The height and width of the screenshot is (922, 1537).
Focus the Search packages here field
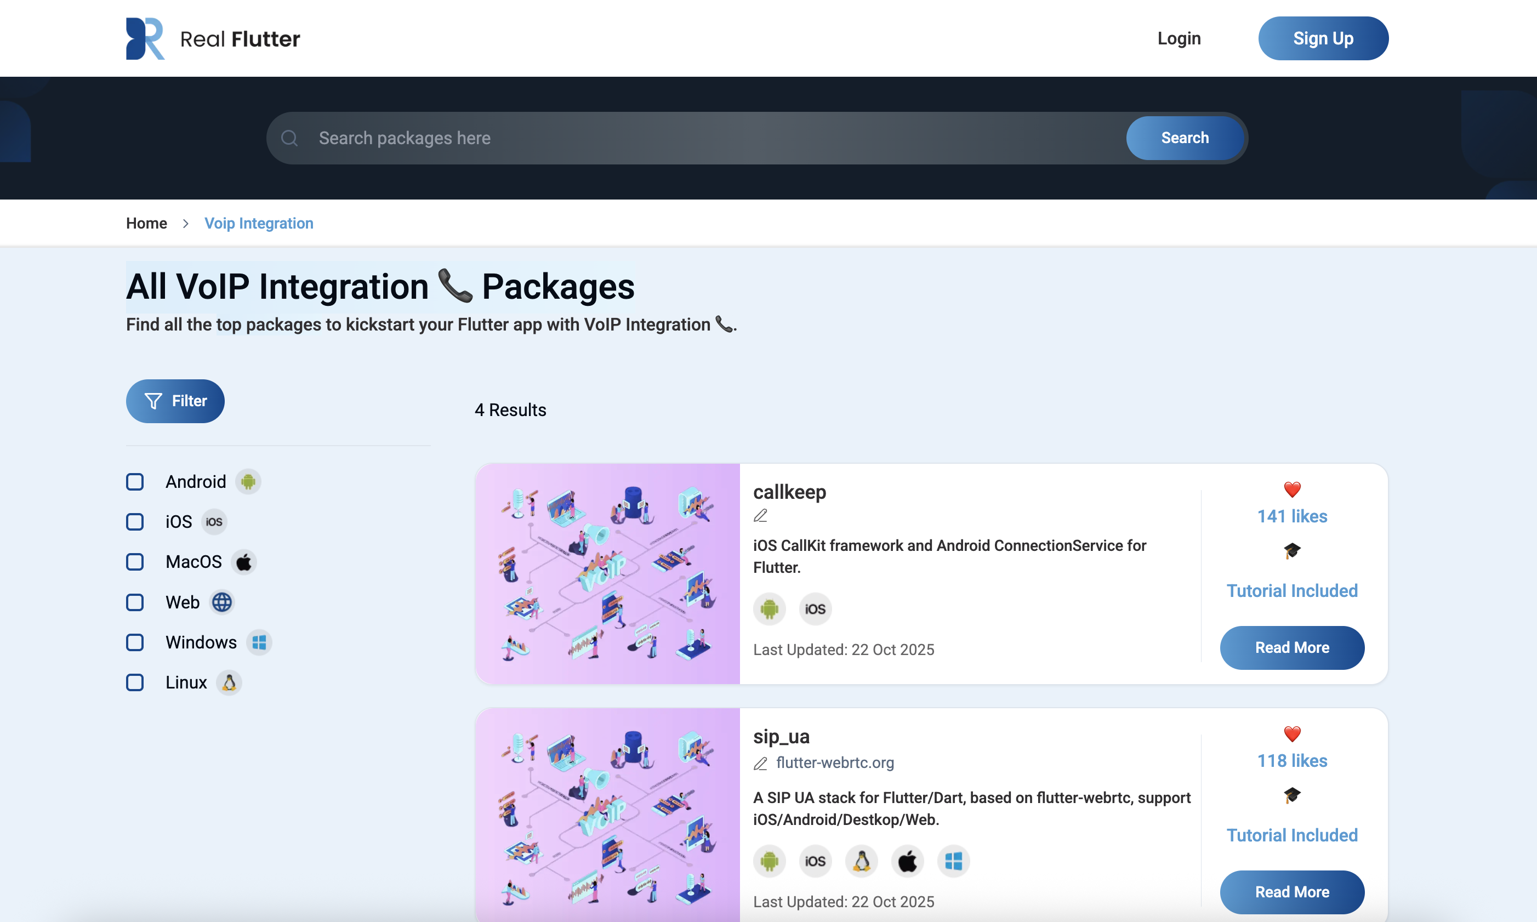[714, 138]
